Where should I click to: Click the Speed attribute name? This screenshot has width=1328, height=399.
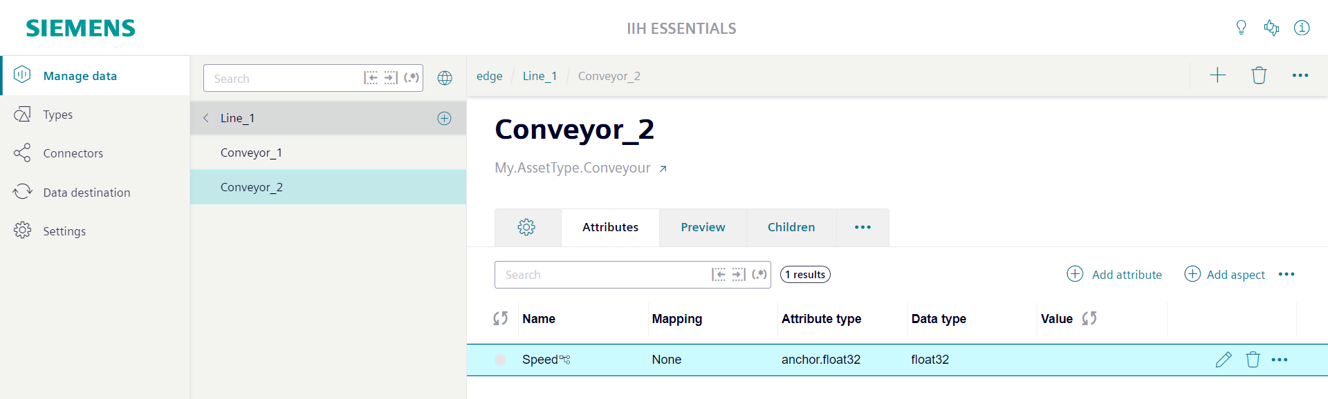[x=539, y=360]
